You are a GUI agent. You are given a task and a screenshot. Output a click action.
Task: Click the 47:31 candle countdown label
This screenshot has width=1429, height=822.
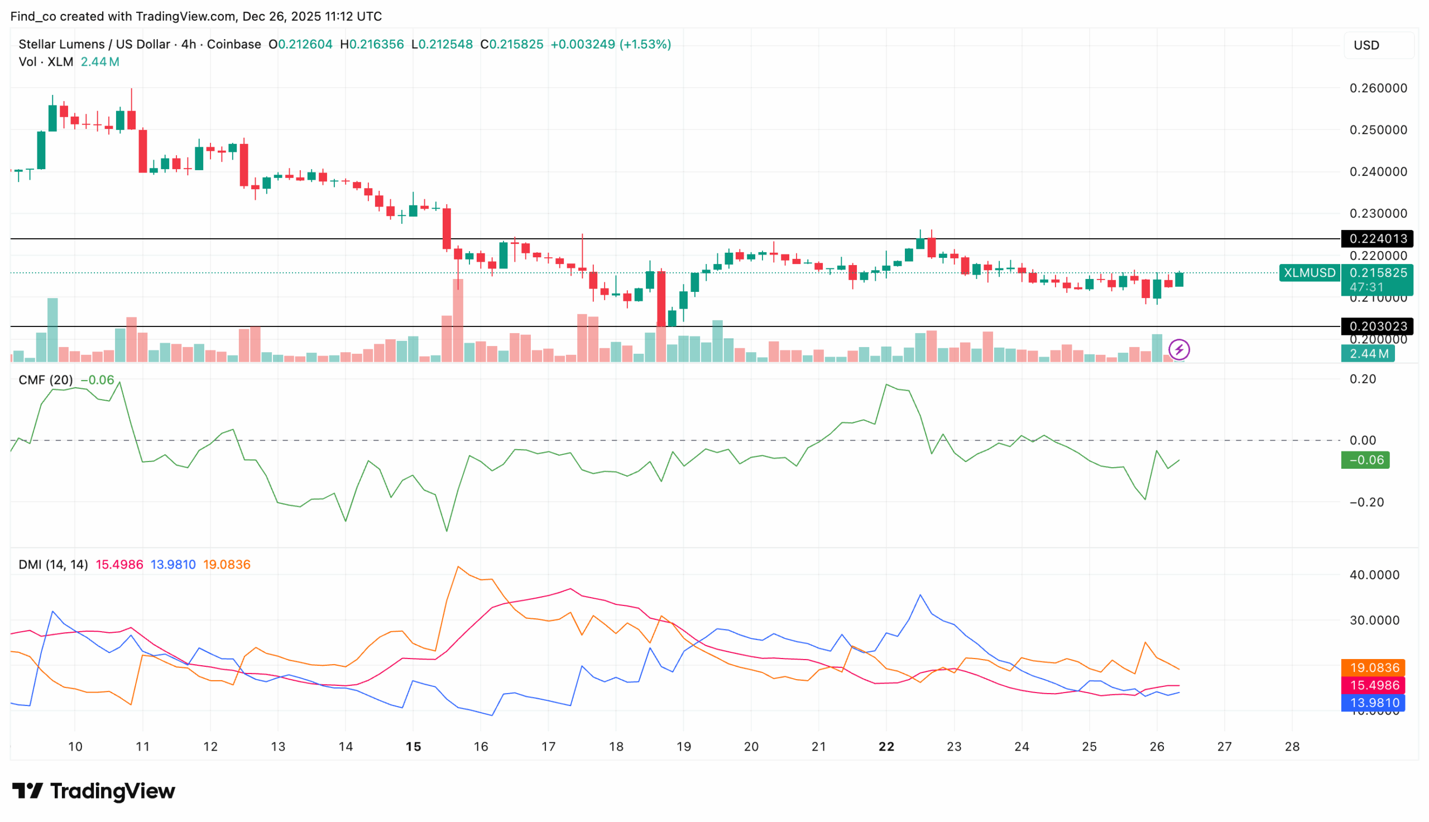1366,287
